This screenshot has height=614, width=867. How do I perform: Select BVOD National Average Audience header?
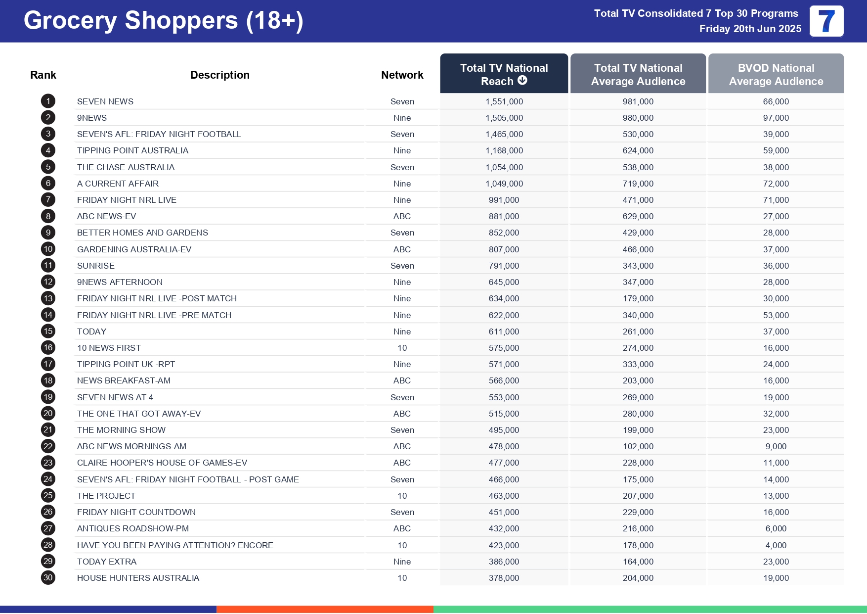point(776,74)
